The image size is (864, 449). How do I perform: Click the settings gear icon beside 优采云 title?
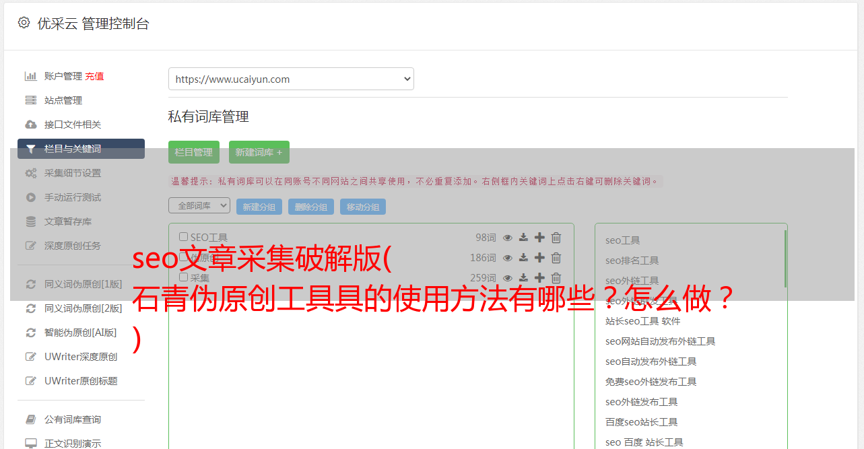(x=24, y=23)
